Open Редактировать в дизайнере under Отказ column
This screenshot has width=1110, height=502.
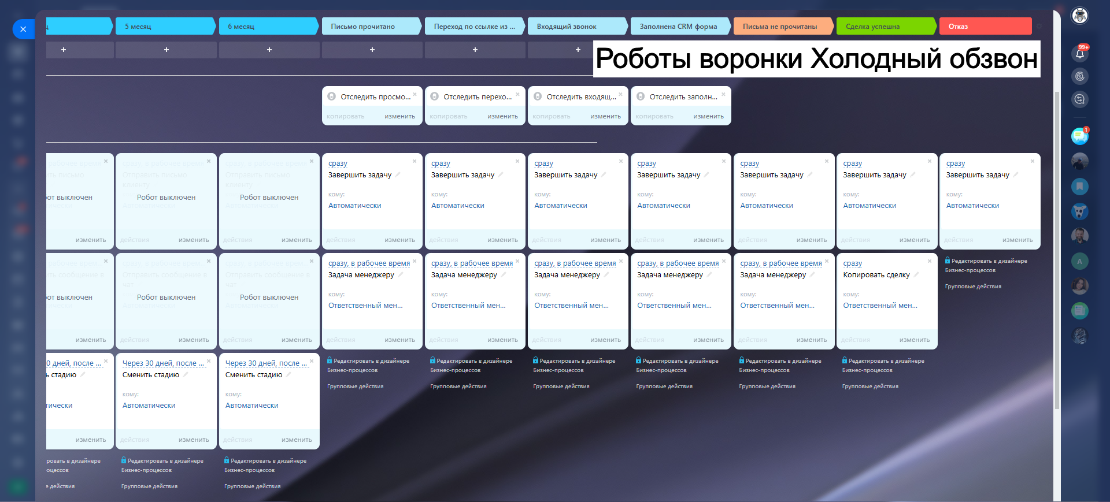(986, 265)
